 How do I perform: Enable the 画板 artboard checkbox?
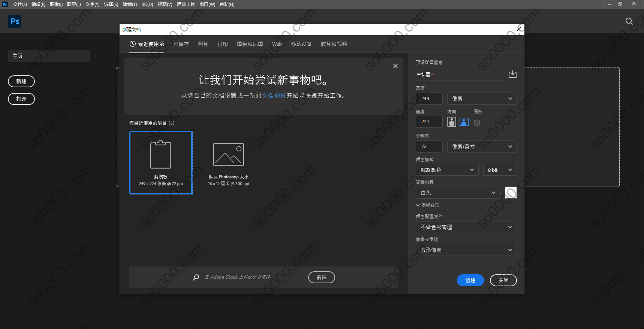[x=477, y=123]
